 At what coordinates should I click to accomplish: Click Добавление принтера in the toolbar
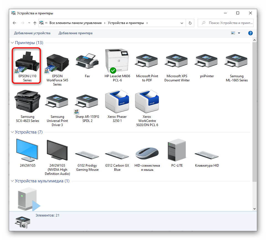[x=76, y=33]
